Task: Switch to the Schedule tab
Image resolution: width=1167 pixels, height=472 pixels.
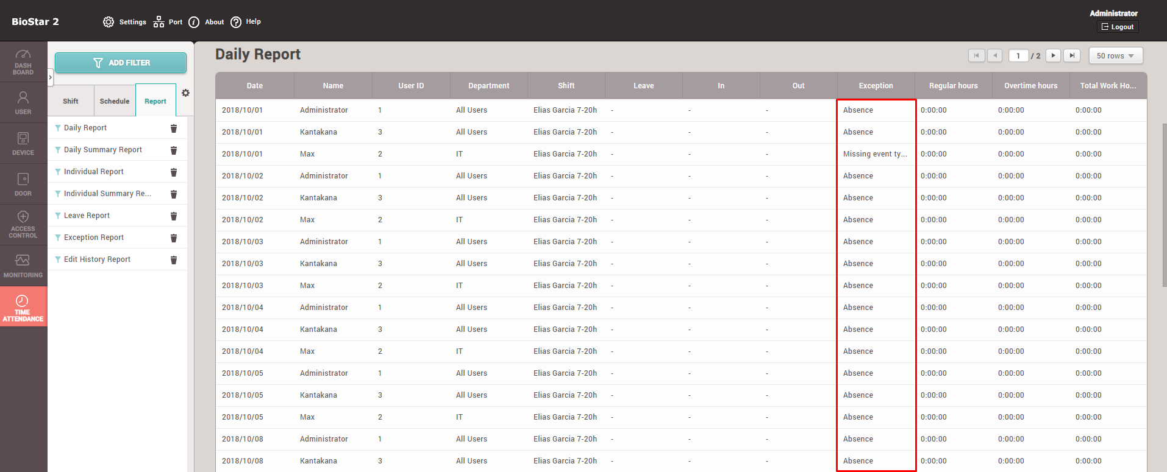Action: click(x=115, y=101)
